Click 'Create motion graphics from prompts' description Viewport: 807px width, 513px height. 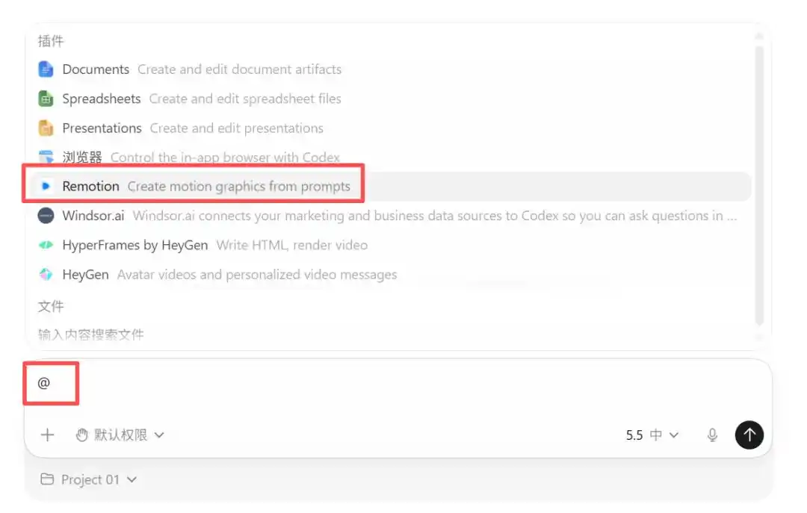[239, 186]
